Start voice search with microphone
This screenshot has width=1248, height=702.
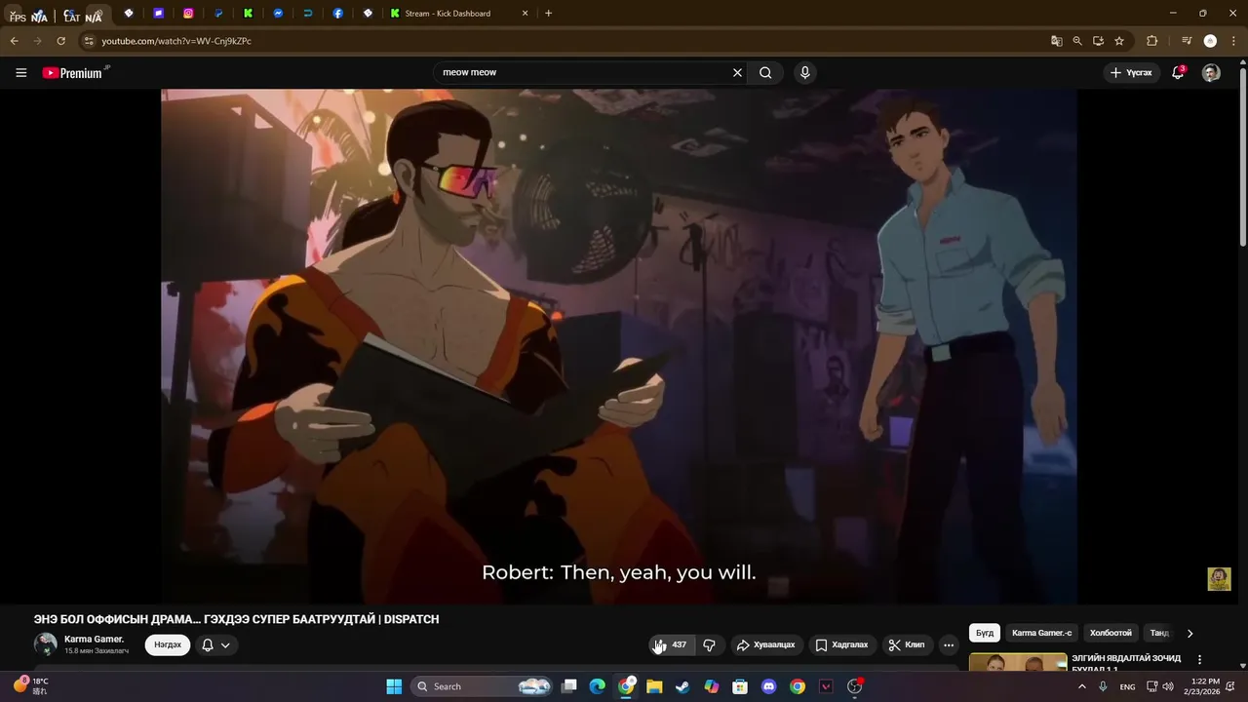point(804,72)
